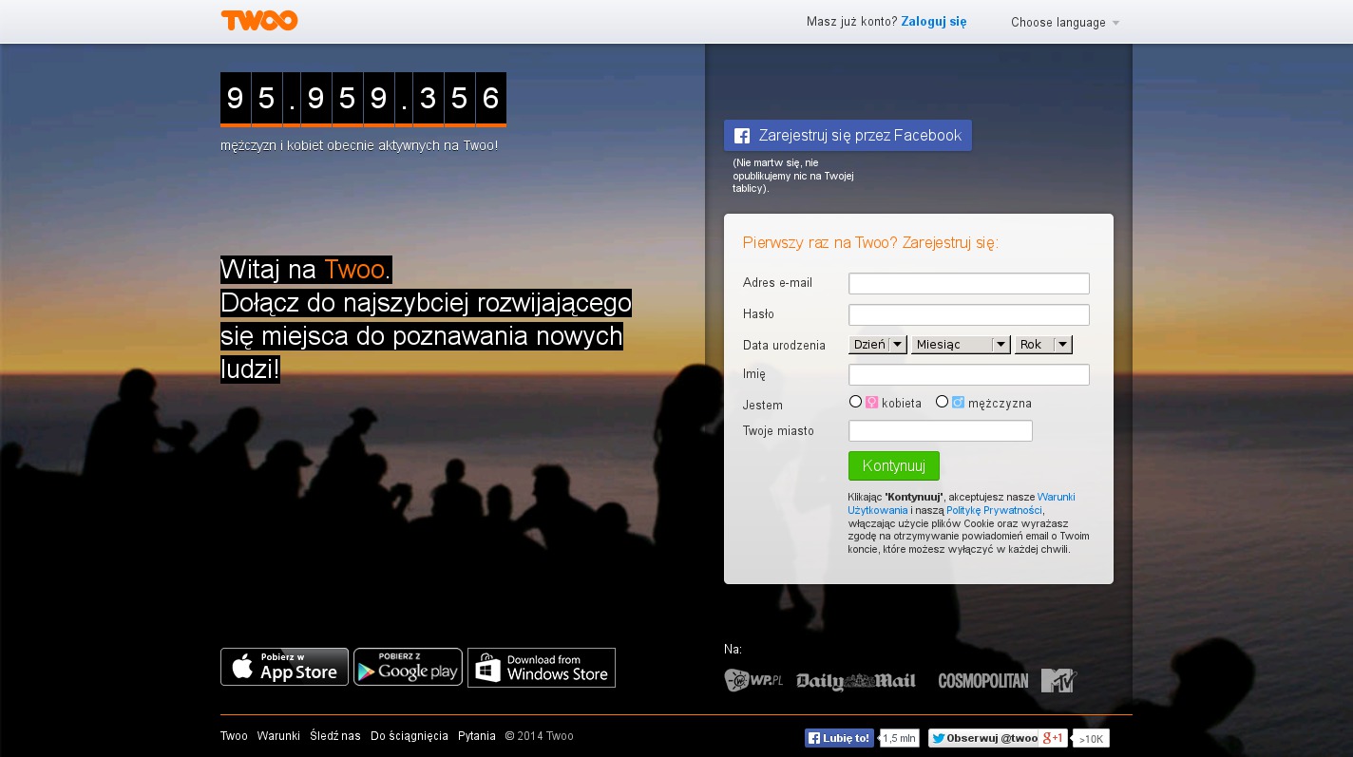1353x757 pixels.
Task: Open the Miesiąc month dropdown
Action: pos(961,345)
